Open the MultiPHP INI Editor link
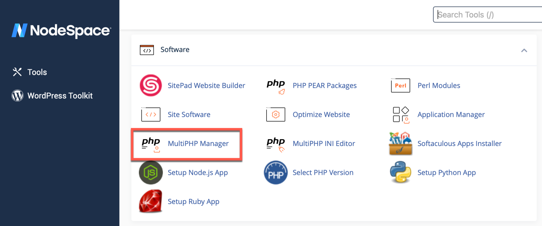The height and width of the screenshot is (226, 542). click(x=324, y=144)
